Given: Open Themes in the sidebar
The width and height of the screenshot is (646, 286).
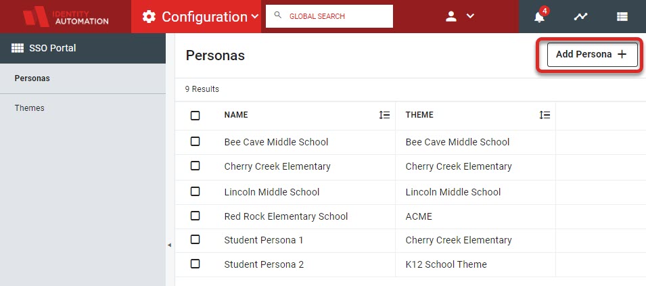Looking at the screenshot, I should (29, 108).
